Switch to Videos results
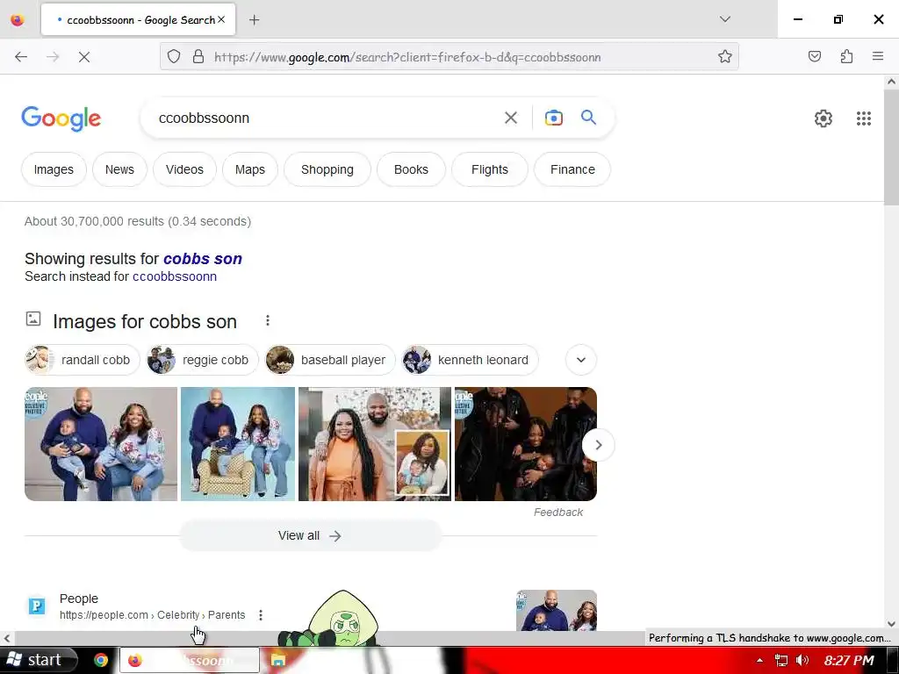This screenshot has width=899, height=674. (x=184, y=169)
